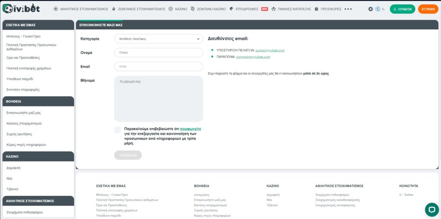The image size is (441, 219).
Task: Open Υπεύθυνο παιχνίδι in the sidebar
Action: 20,79
